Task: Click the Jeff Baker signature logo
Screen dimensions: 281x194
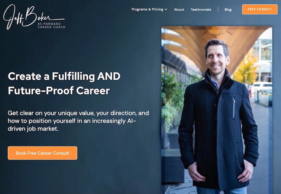Action: [34, 17]
